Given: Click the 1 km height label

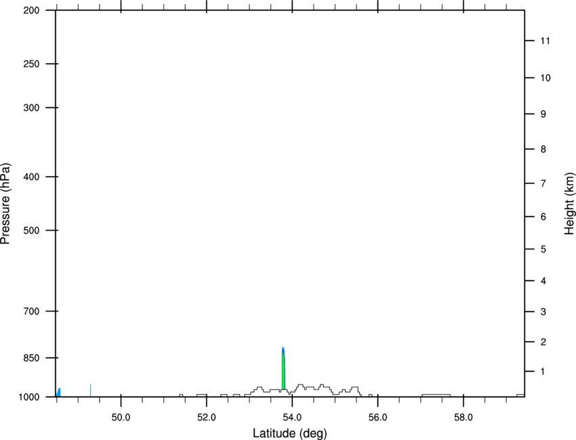Looking at the screenshot, I should tap(543, 372).
